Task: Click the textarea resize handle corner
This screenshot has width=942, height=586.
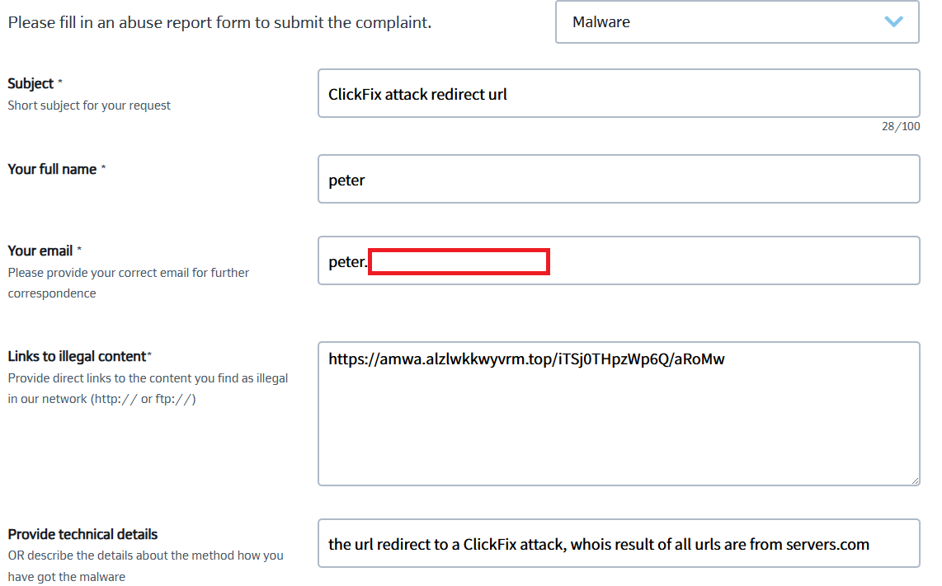Action: click(x=915, y=481)
